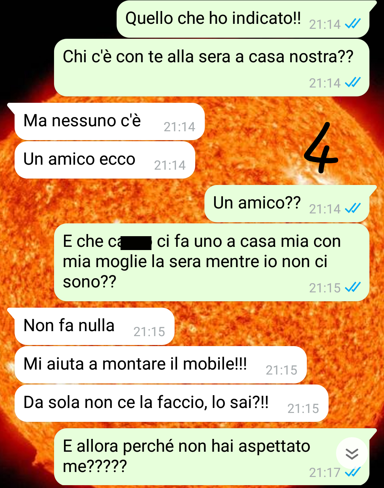Tap the black censor bar in message
Viewport: 384px width, 488px height.
(x=137, y=243)
